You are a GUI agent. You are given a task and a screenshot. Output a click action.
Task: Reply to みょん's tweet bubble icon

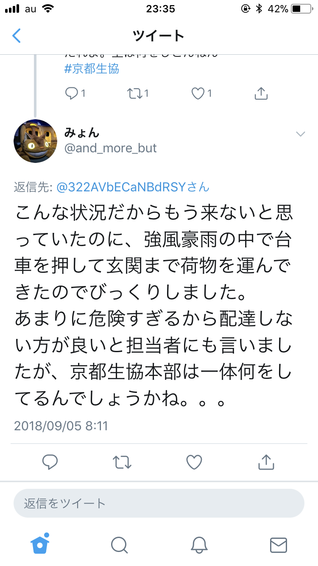[50, 462]
